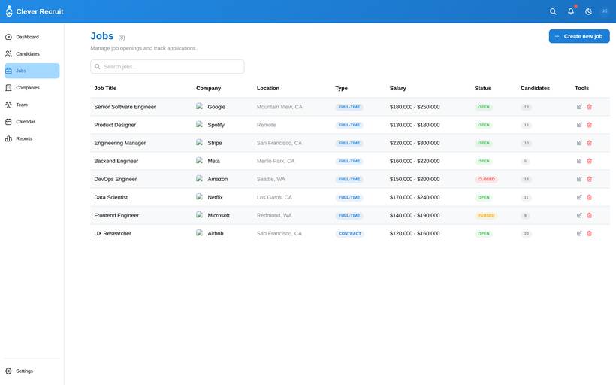Click OPEN status badge for Data Scientist
Viewport: 616px width, 385px height.
pyautogui.click(x=484, y=197)
